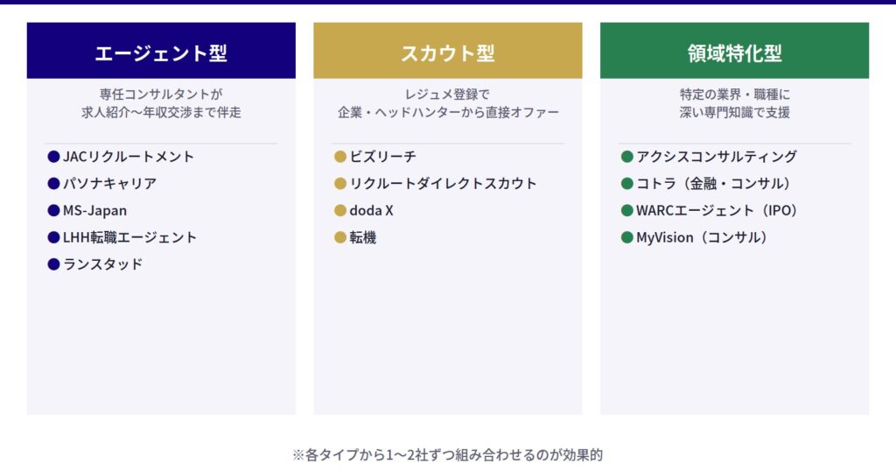This screenshot has height=471, width=896.
Task: Click the レジュメ登録で description text
Action: [x=447, y=94]
